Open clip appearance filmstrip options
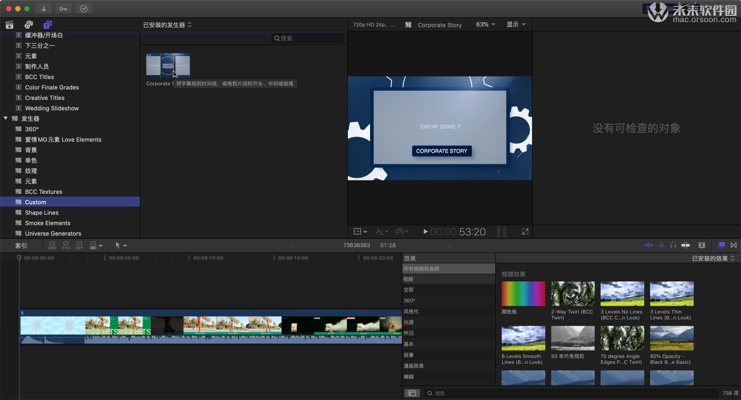 coord(702,245)
